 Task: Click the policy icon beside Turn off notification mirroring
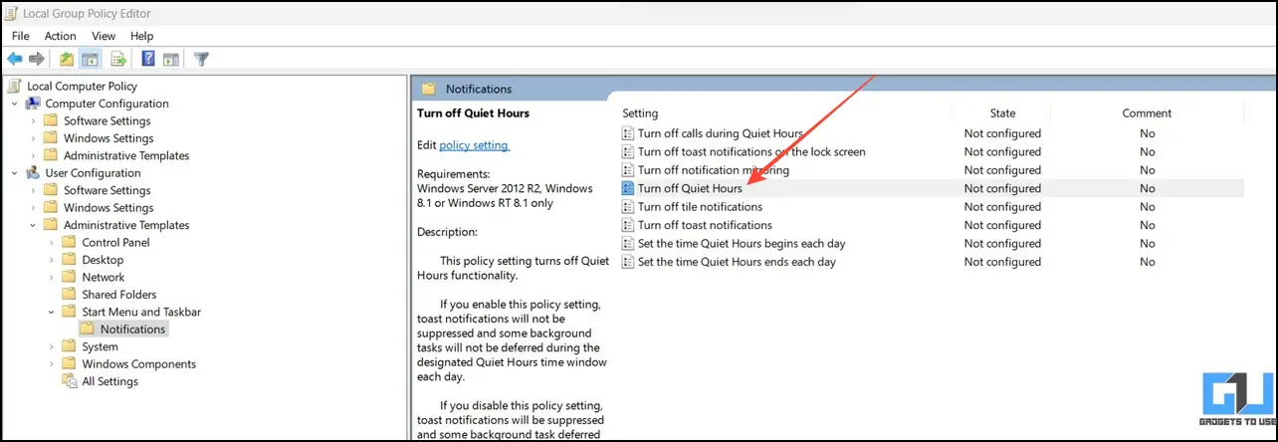(628, 170)
